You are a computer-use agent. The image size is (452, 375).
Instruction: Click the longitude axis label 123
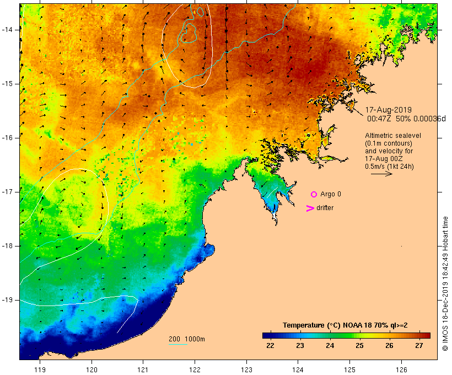coord(246,369)
